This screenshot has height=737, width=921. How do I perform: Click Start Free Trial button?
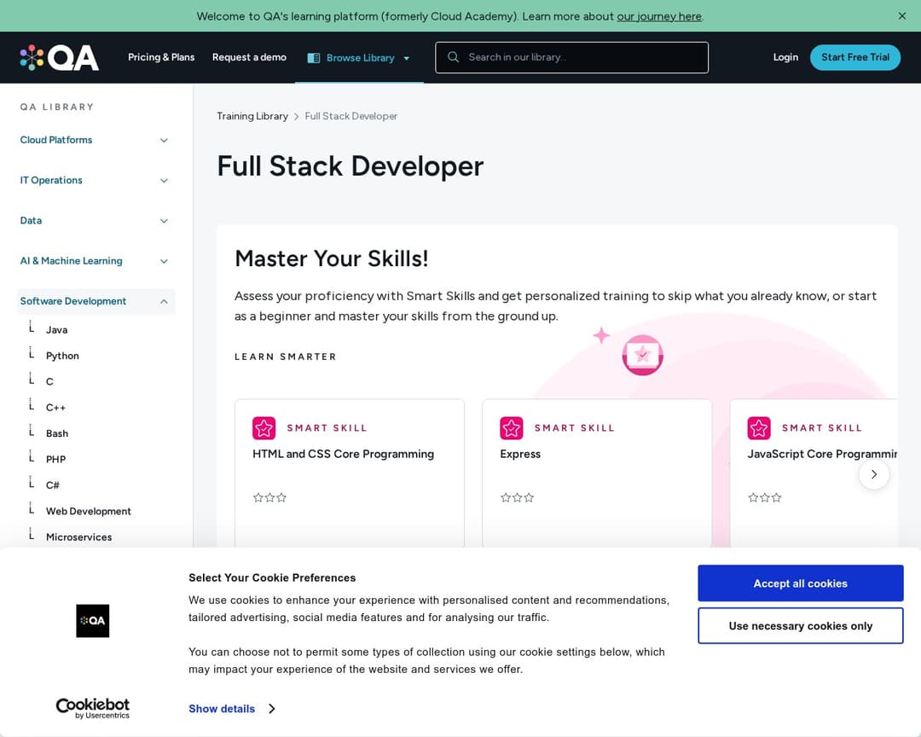click(855, 57)
